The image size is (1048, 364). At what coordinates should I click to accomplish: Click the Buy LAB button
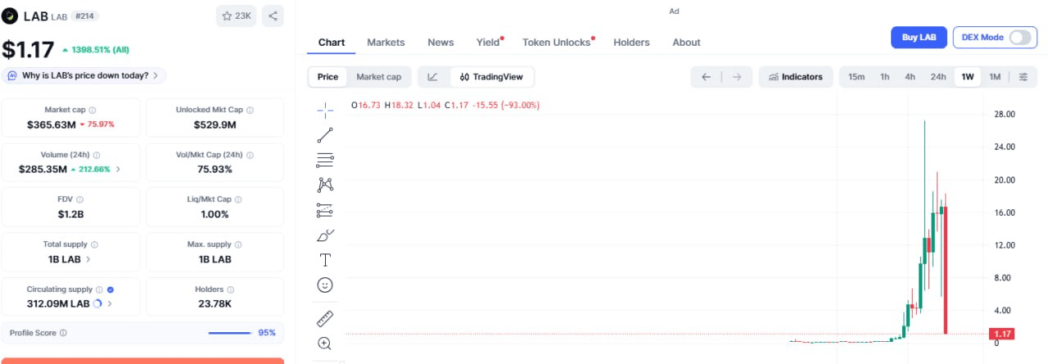(x=919, y=37)
